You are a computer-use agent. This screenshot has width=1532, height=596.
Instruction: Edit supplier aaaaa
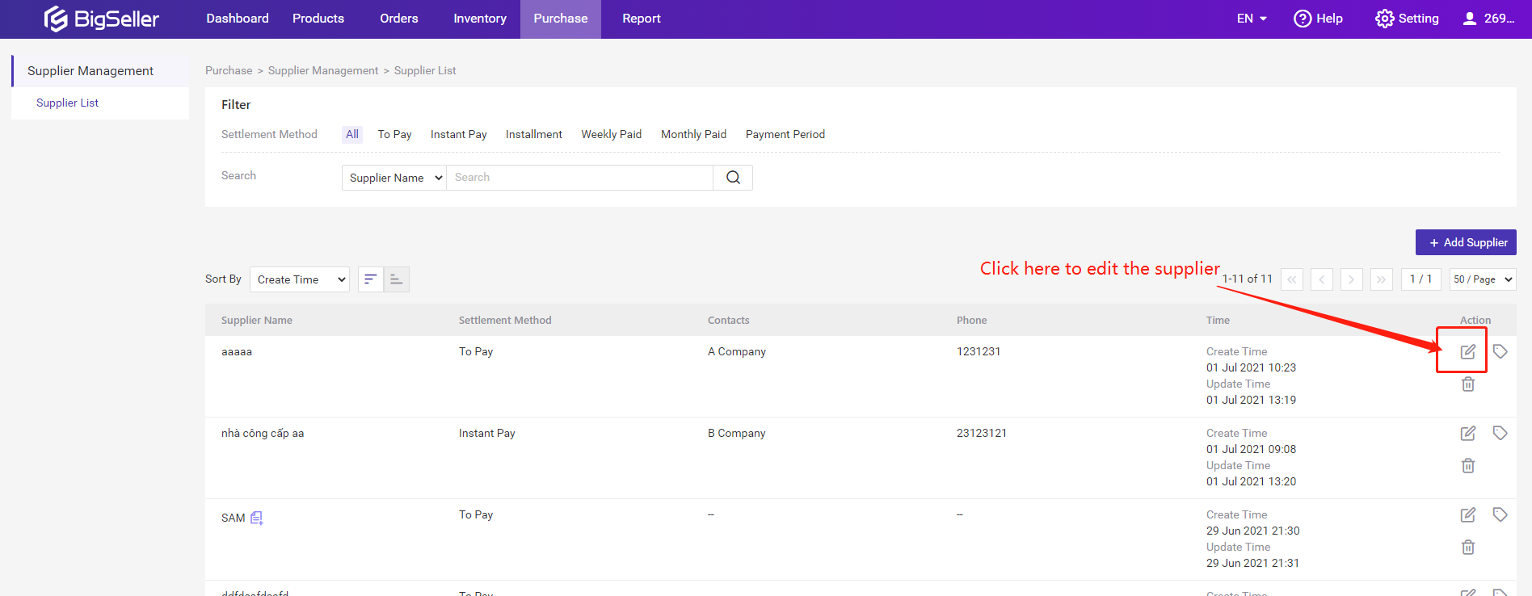click(1468, 351)
